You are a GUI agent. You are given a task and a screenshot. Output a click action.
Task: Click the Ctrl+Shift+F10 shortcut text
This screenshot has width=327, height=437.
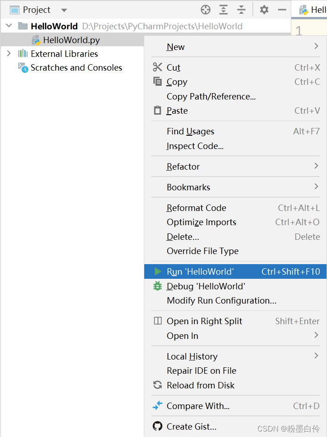(x=290, y=271)
